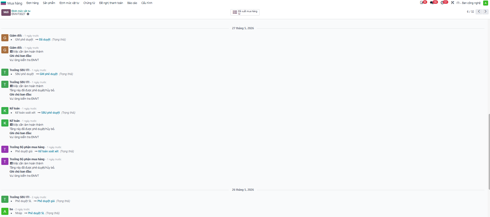Image resolution: width=490 pixels, height=217 pixels.
Task: Open the Đề xuất mua hàng smart button
Action: tap(245, 12)
